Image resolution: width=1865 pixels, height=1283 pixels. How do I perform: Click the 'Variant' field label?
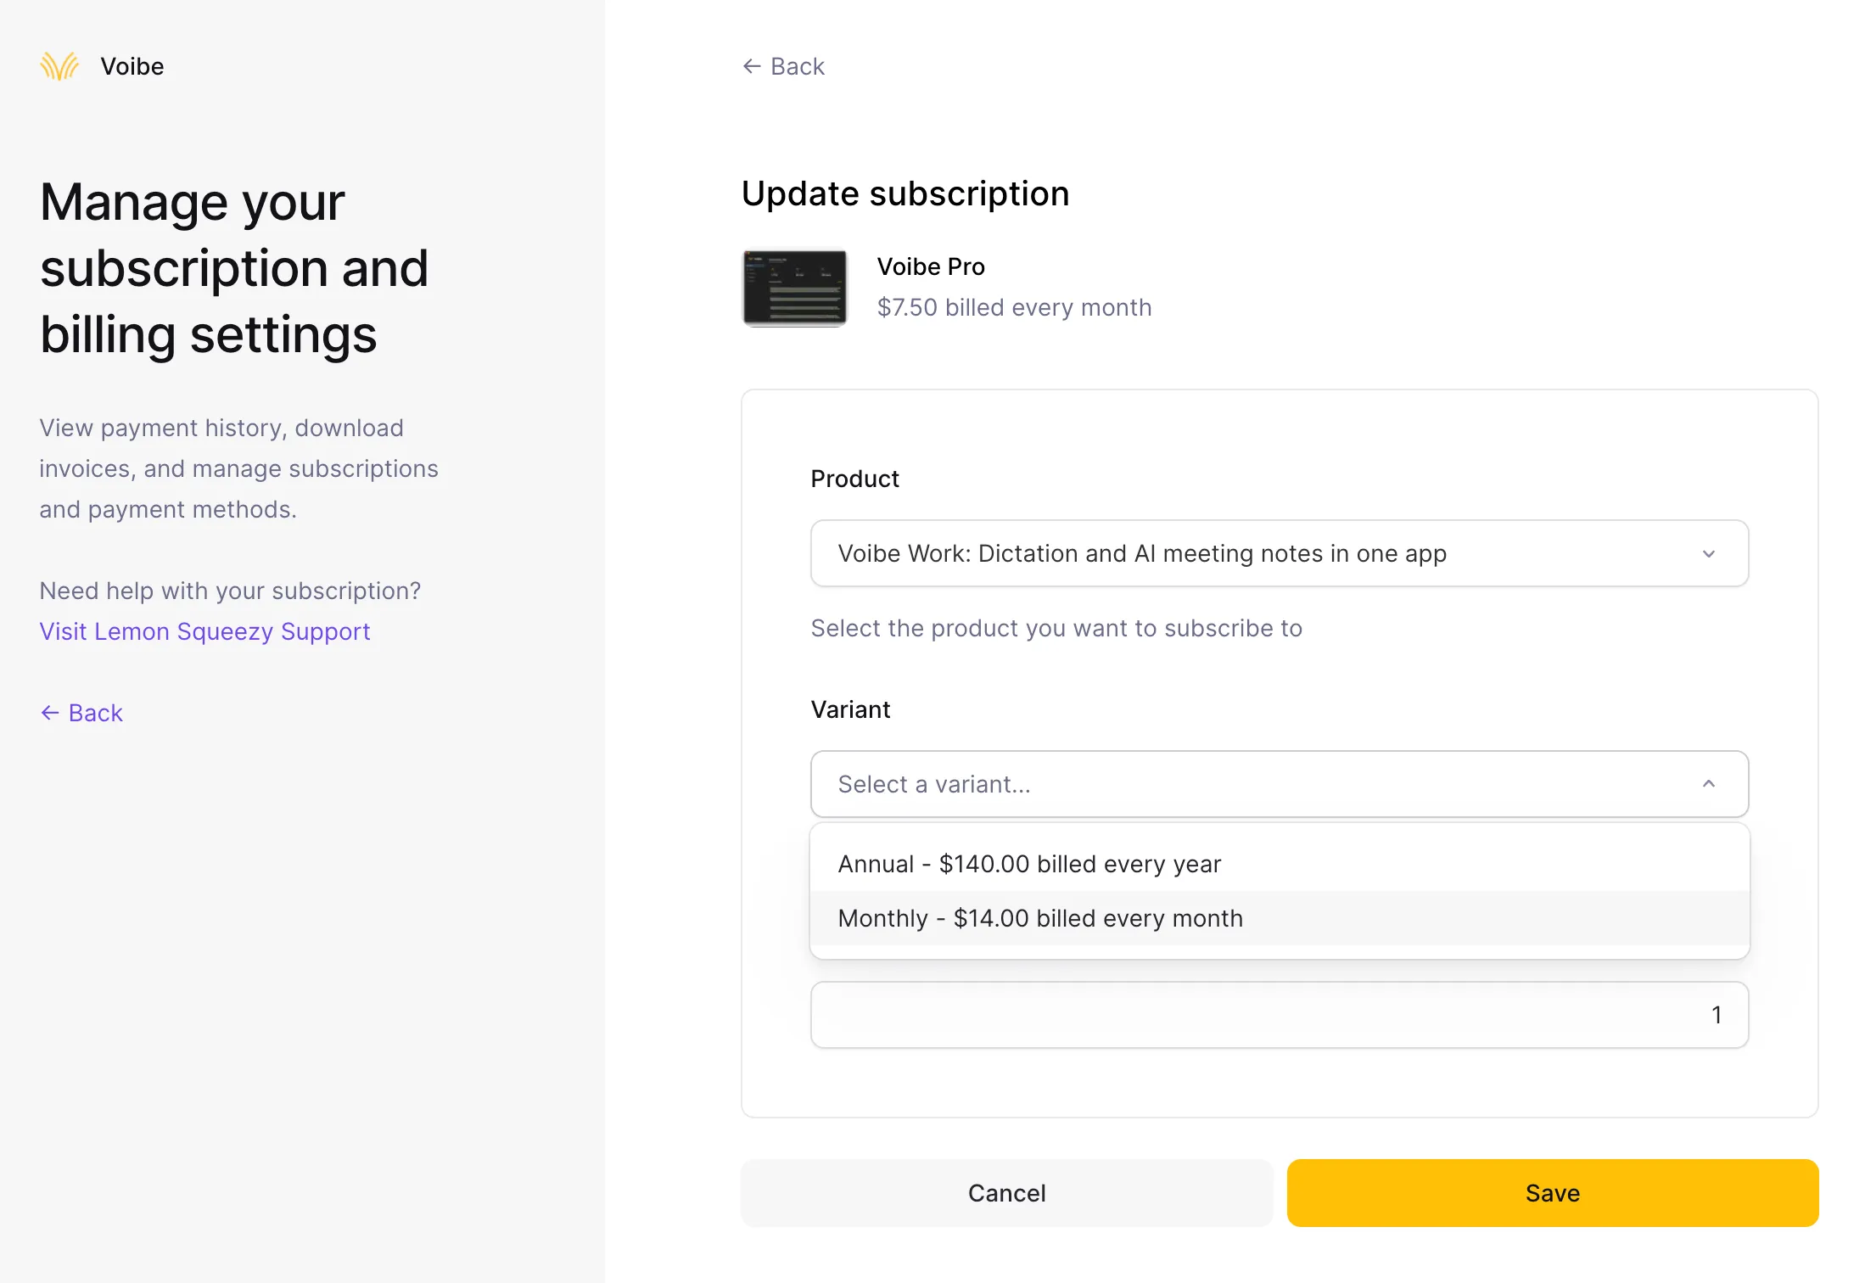pos(850,709)
